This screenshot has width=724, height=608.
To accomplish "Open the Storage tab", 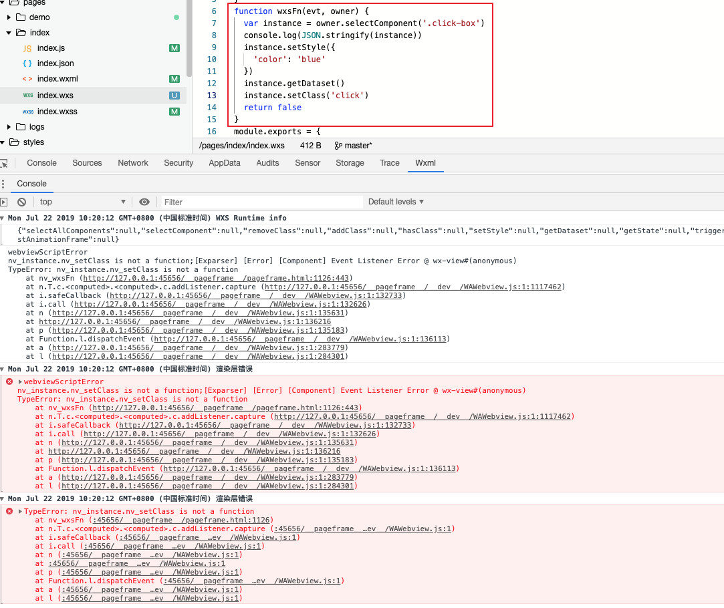I will (x=350, y=163).
